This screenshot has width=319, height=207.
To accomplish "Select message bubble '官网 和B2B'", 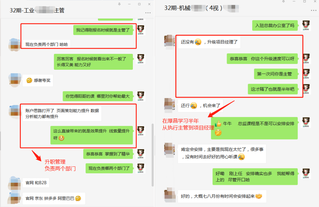I will coord(36,183).
